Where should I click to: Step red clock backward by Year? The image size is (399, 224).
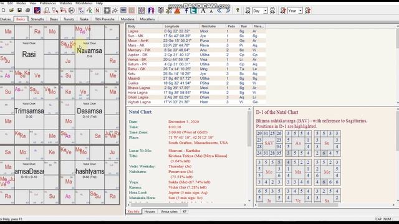tap(283, 11)
